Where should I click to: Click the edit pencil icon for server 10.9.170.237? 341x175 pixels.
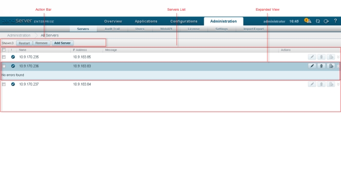(x=312, y=84)
